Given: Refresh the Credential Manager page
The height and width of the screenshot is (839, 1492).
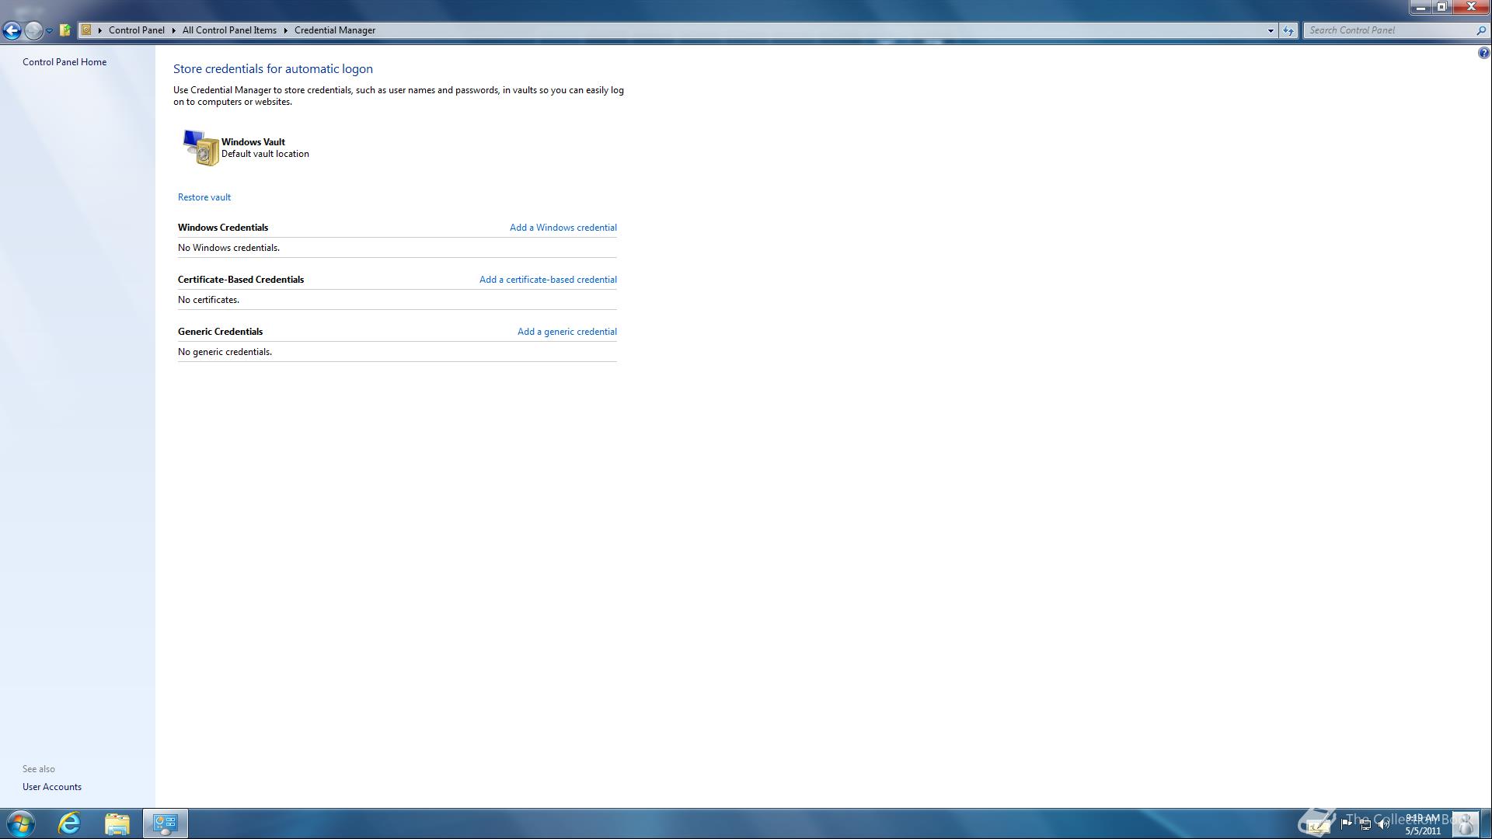Looking at the screenshot, I should point(1288,30).
